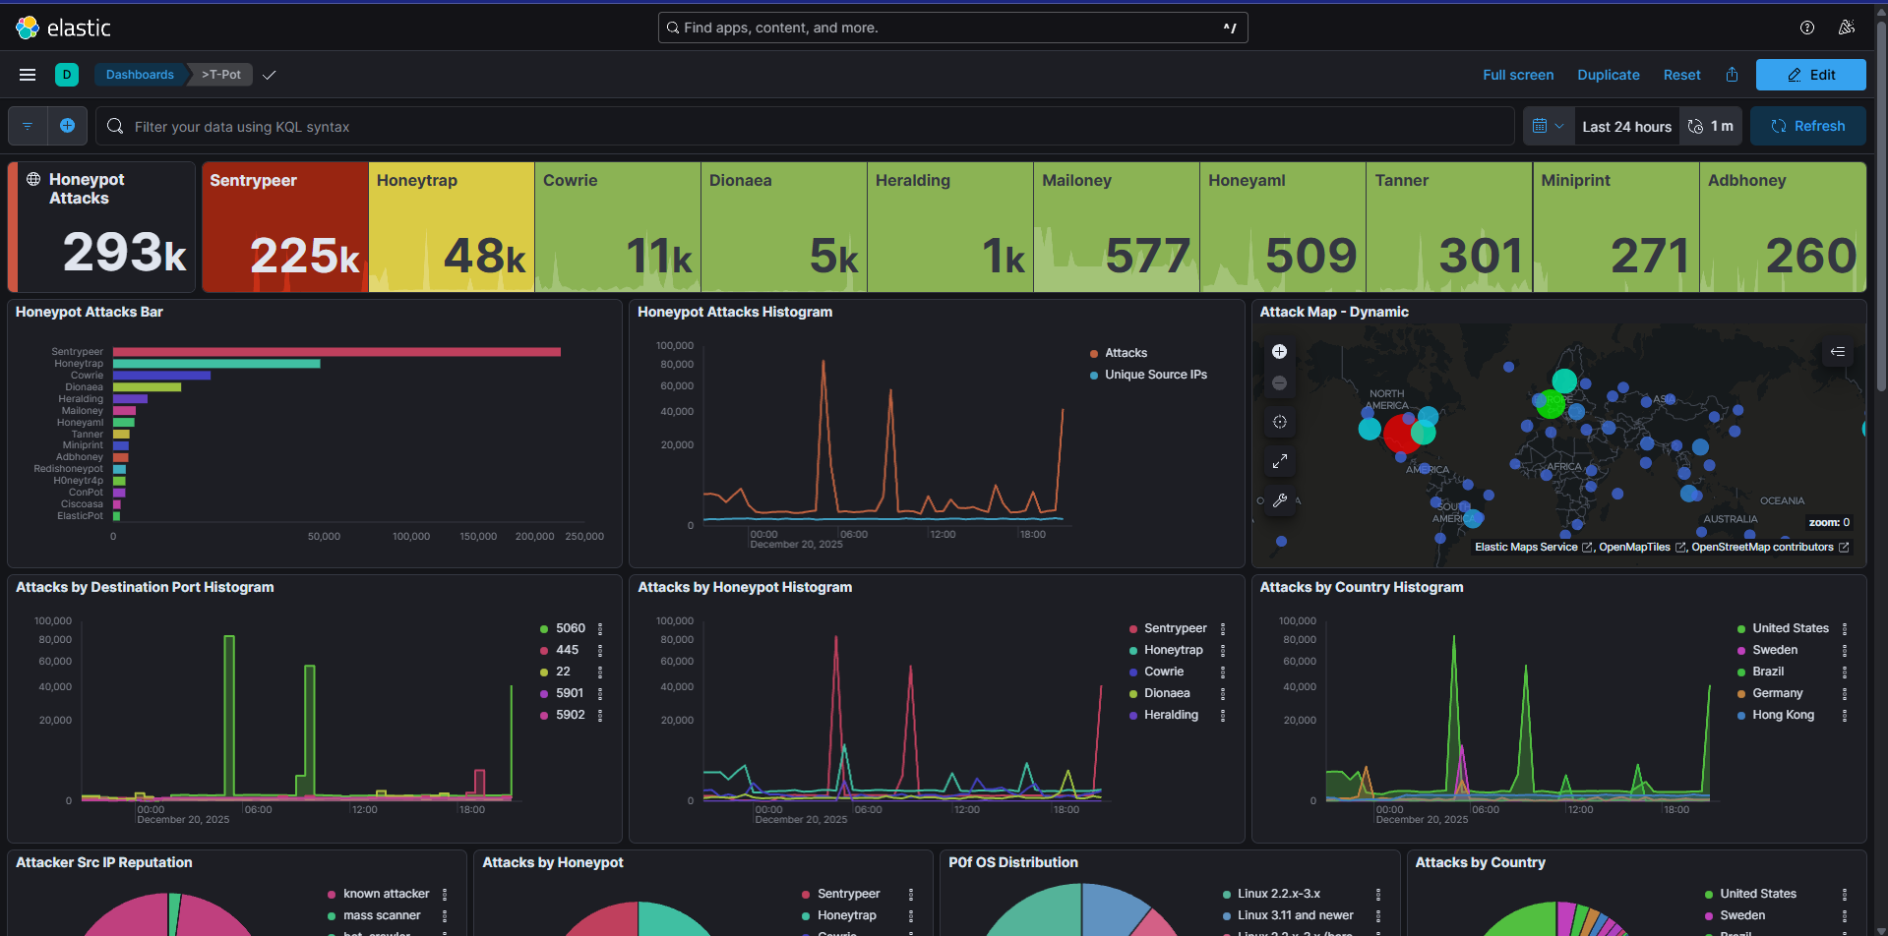Open the newsfeed icon in header
Screen dimensions: 1888x936
coord(1846,28)
